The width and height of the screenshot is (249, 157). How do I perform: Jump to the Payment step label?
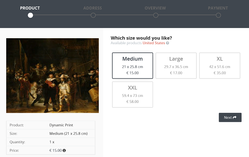pyautogui.click(x=218, y=8)
